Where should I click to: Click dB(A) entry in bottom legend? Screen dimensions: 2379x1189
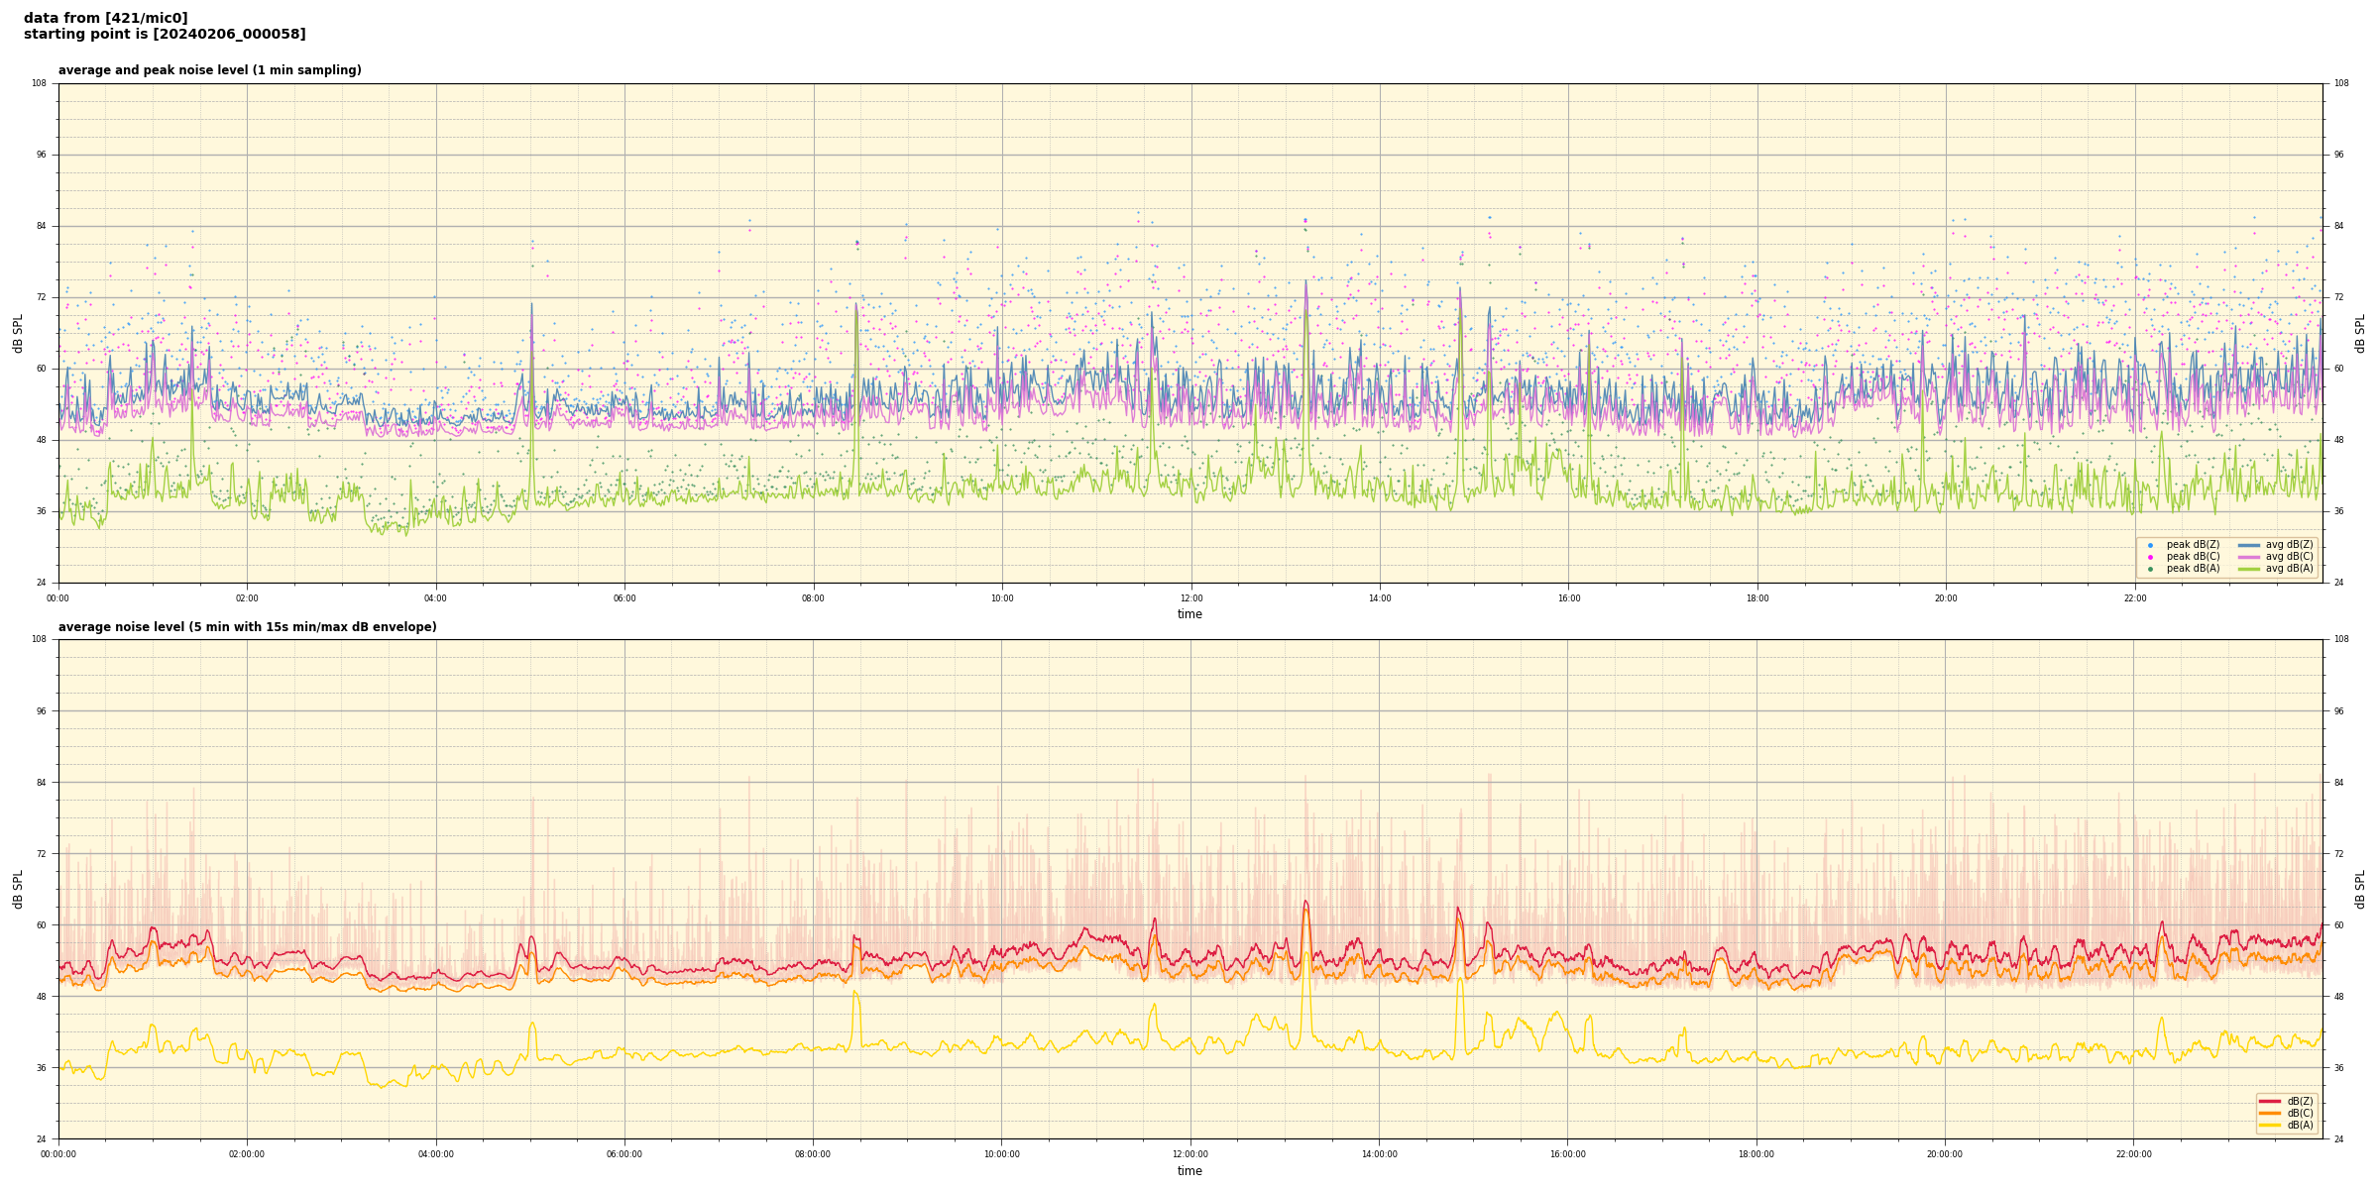(2298, 1125)
